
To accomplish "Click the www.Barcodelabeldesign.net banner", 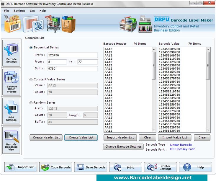I will point(152,178).
